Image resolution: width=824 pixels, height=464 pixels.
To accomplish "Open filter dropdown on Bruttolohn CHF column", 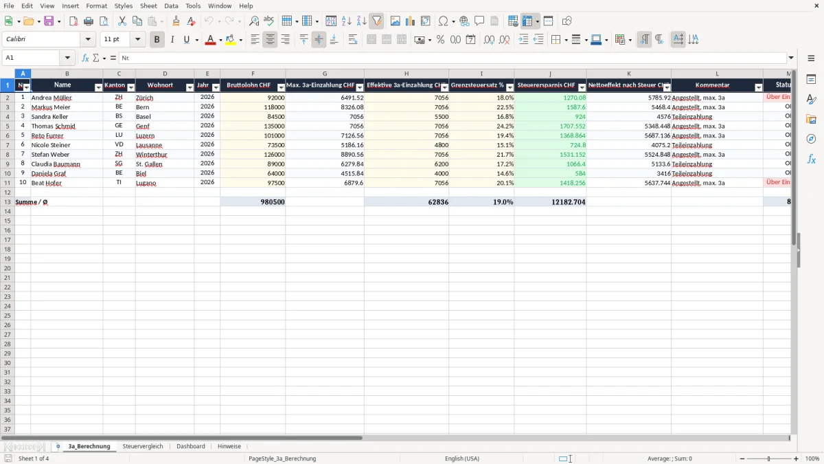I will (x=281, y=87).
